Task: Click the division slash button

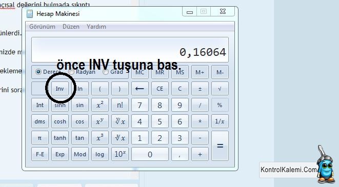Action: [200, 105]
